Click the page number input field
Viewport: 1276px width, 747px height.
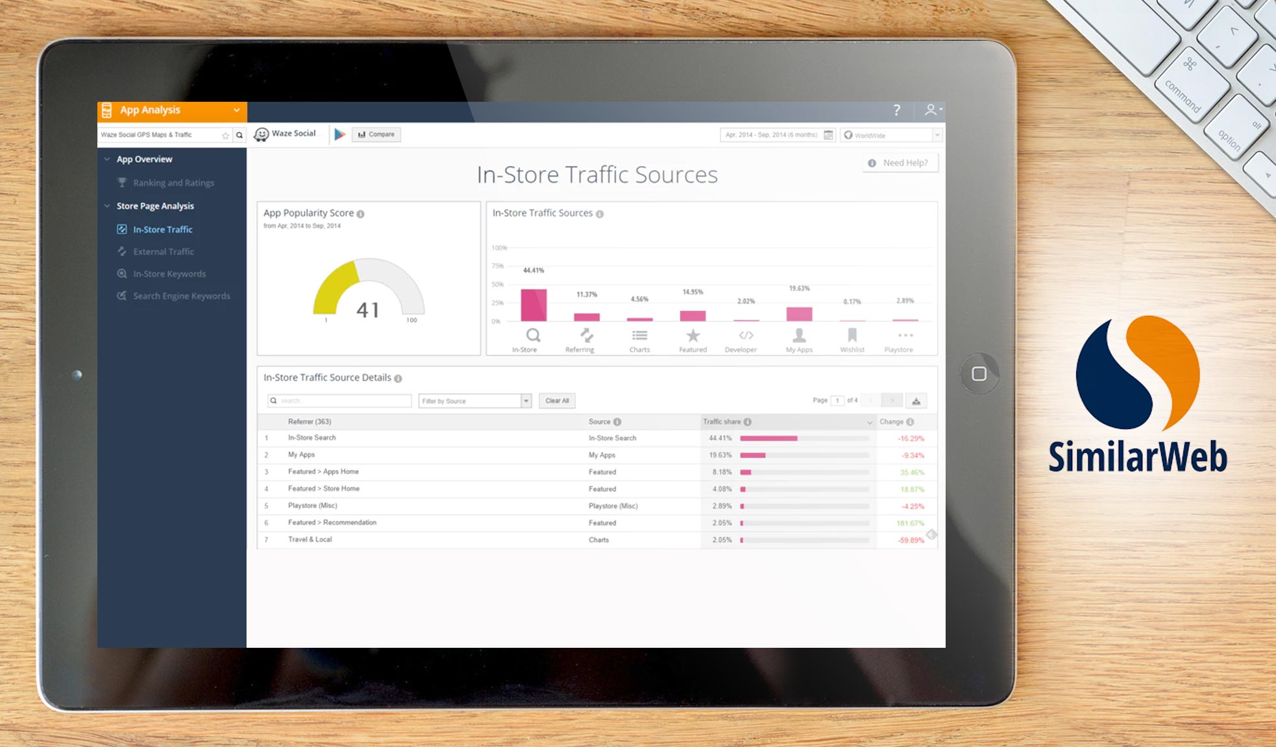(837, 400)
